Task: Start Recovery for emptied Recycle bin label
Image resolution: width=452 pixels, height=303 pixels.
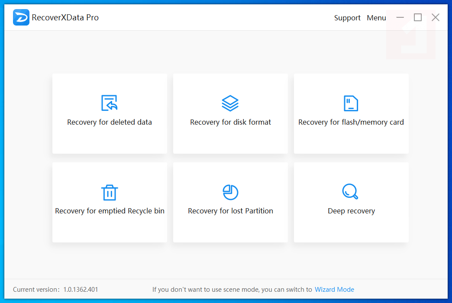Action: [x=110, y=211]
